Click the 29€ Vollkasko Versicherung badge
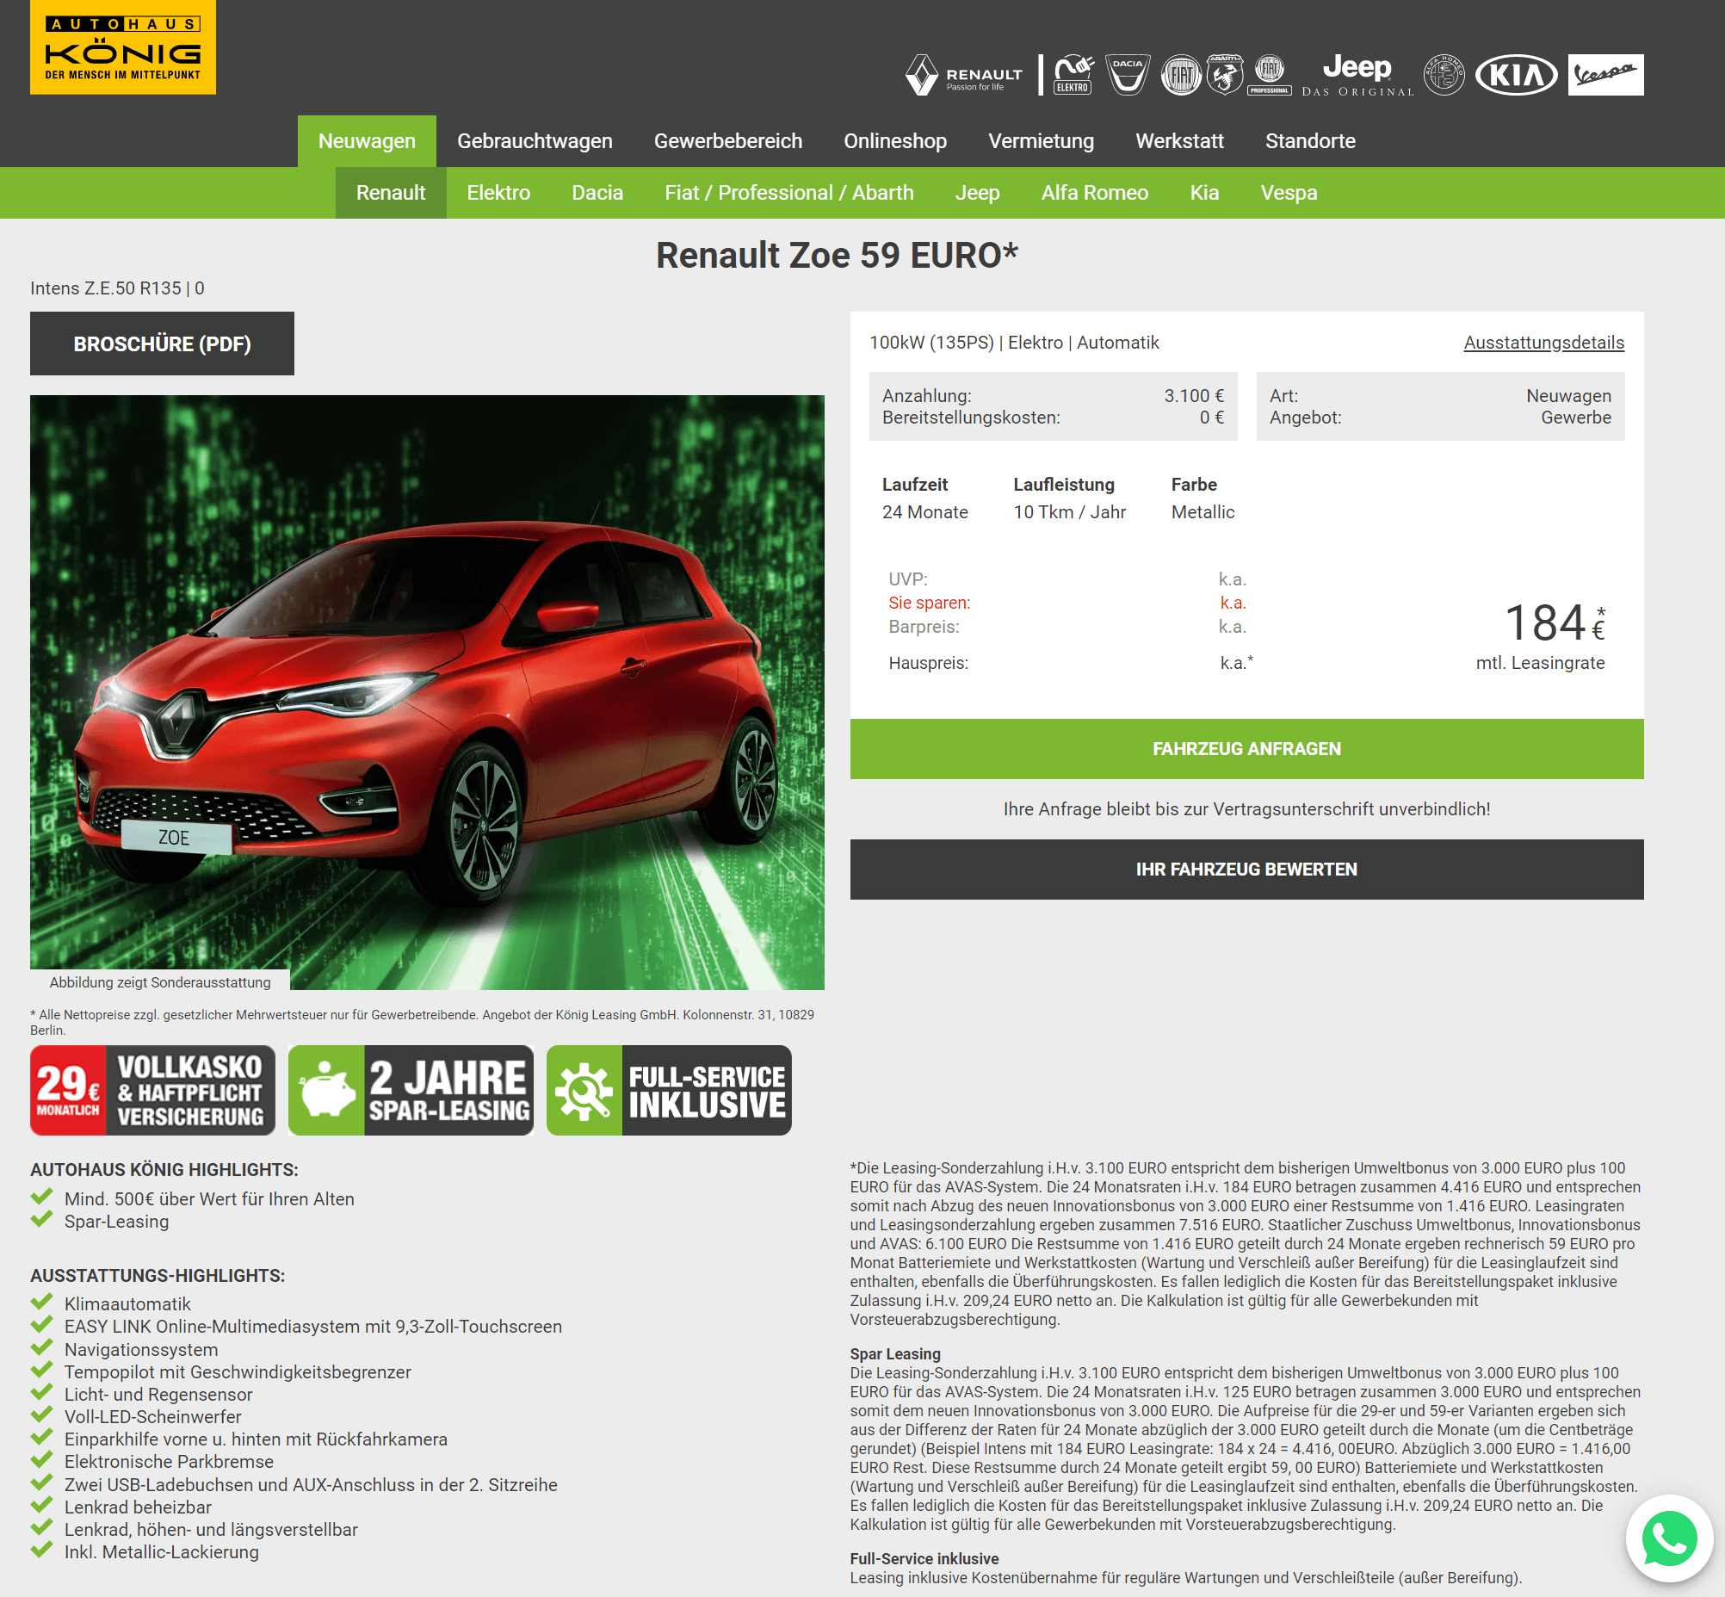 point(153,1091)
